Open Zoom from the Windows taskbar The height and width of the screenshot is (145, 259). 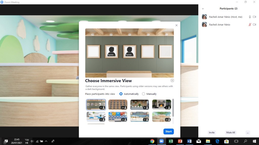point(161,141)
